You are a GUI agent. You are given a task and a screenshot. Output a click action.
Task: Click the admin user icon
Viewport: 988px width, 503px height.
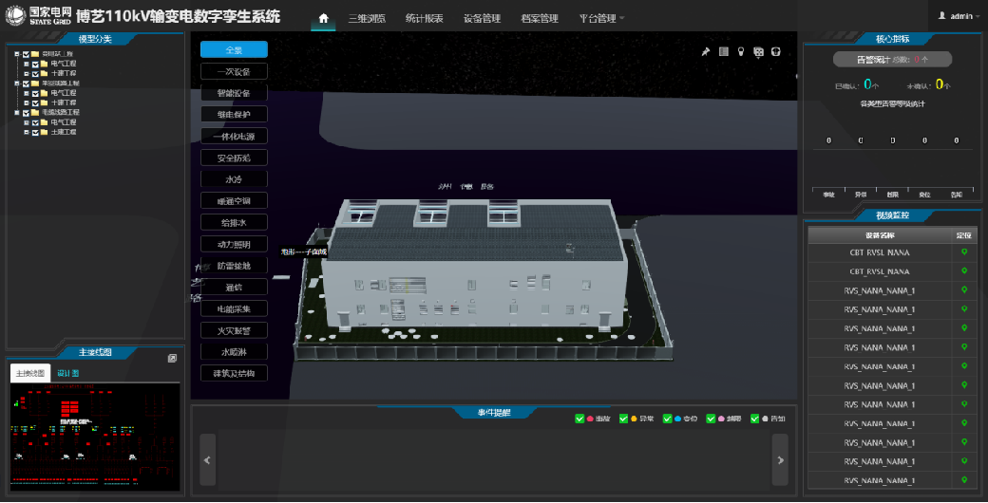click(x=942, y=16)
